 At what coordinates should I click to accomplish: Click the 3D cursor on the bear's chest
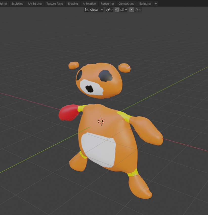click(x=101, y=121)
